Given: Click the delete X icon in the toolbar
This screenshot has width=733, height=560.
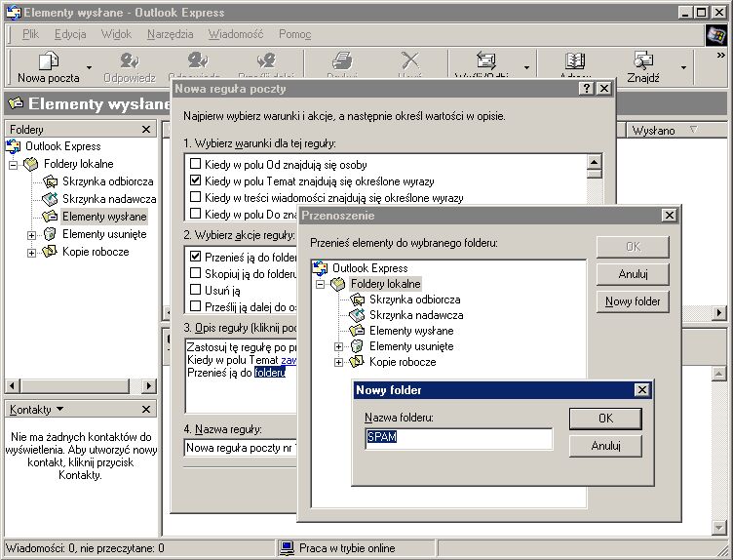Looking at the screenshot, I should click(x=410, y=60).
